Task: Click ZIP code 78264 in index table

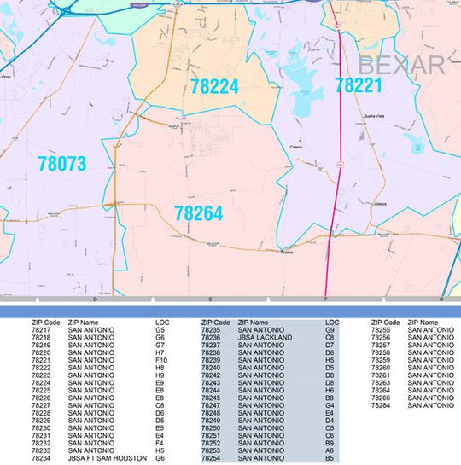Action: pyautogui.click(x=381, y=390)
